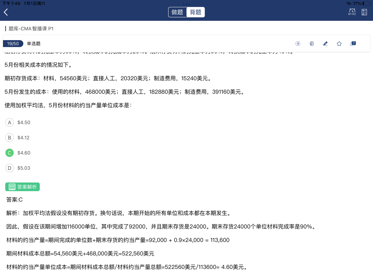Select option B $4.12

pyautogui.click(x=10, y=138)
